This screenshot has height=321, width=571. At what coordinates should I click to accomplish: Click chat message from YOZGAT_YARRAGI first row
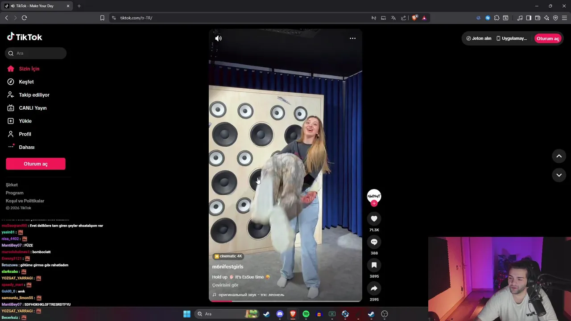pos(21,278)
